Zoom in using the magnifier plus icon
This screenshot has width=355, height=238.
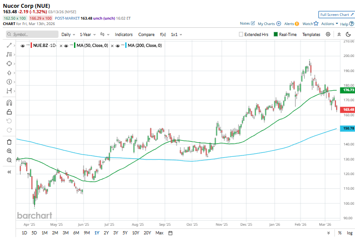pos(9,151)
